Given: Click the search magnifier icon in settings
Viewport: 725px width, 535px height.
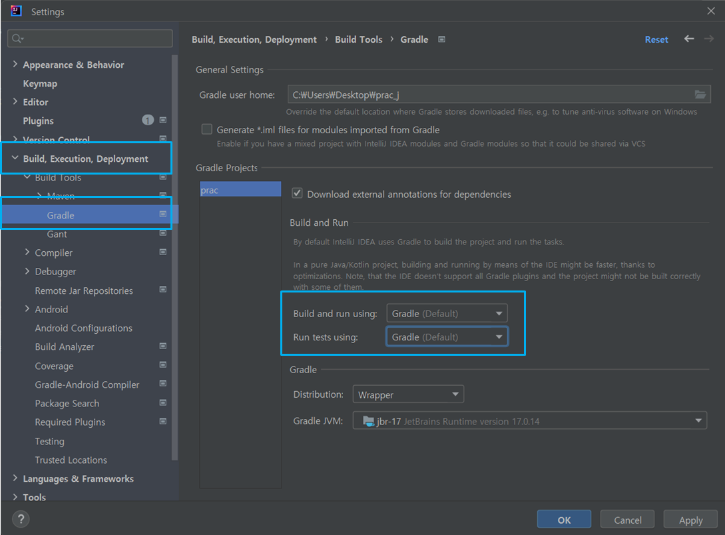Looking at the screenshot, I should [x=17, y=39].
